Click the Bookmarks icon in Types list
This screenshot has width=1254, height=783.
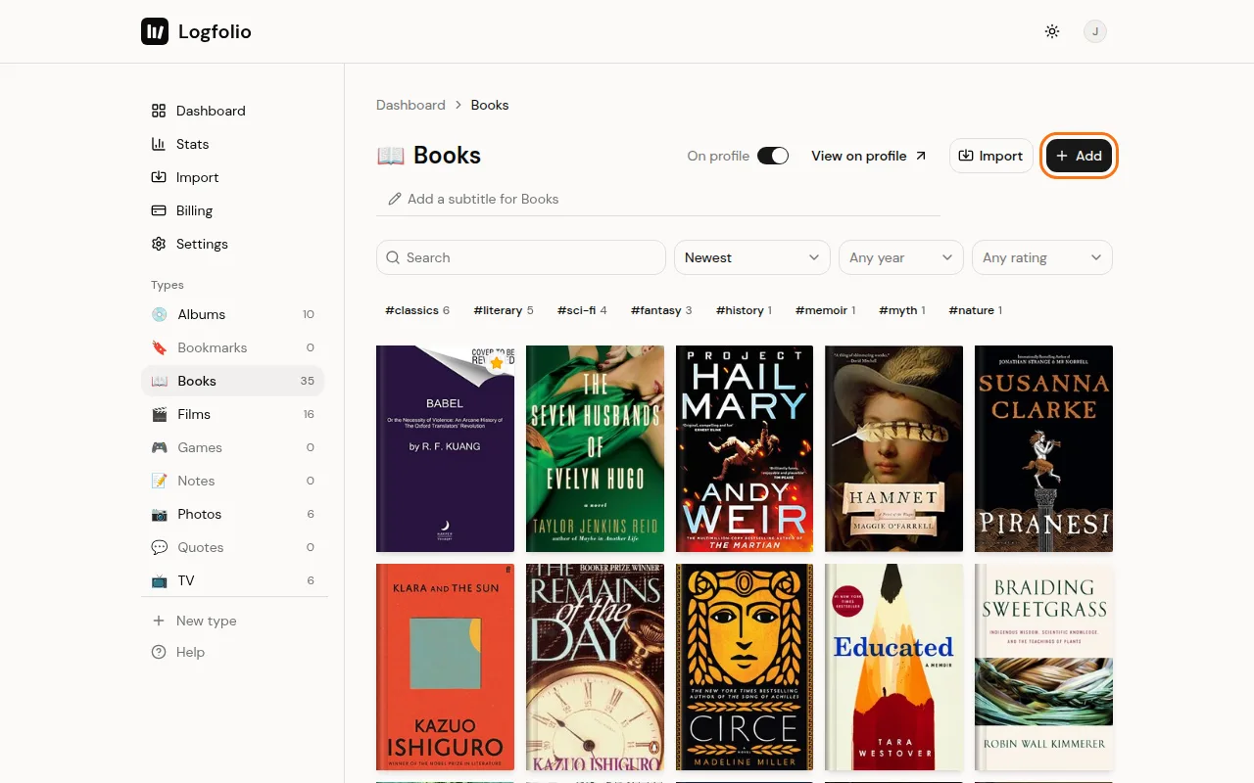(159, 347)
